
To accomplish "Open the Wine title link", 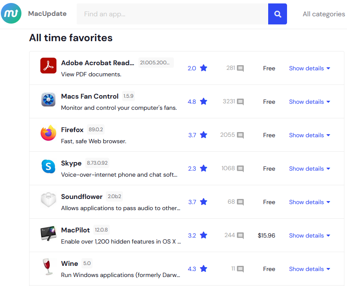I will 69,264.
